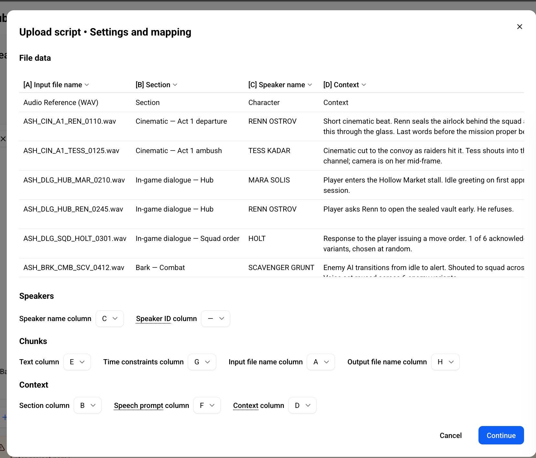The width and height of the screenshot is (536, 458).
Task: Click the SCAVENGER GRUNT speaker cell
Action: 281,267
